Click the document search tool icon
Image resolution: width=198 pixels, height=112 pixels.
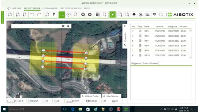[76, 14]
